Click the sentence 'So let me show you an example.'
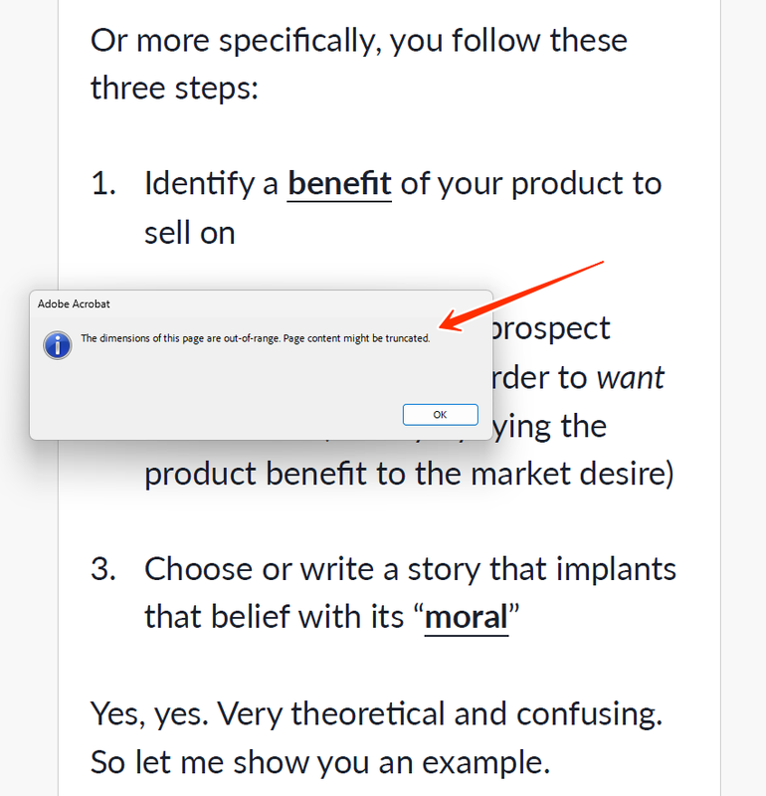The image size is (766, 796). (320, 762)
